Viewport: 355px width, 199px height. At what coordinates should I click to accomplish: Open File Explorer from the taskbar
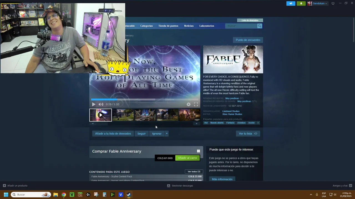click(55, 195)
